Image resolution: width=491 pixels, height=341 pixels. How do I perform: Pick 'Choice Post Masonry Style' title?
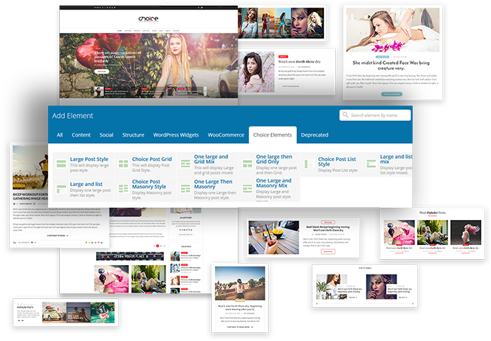[x=149, y=184]
